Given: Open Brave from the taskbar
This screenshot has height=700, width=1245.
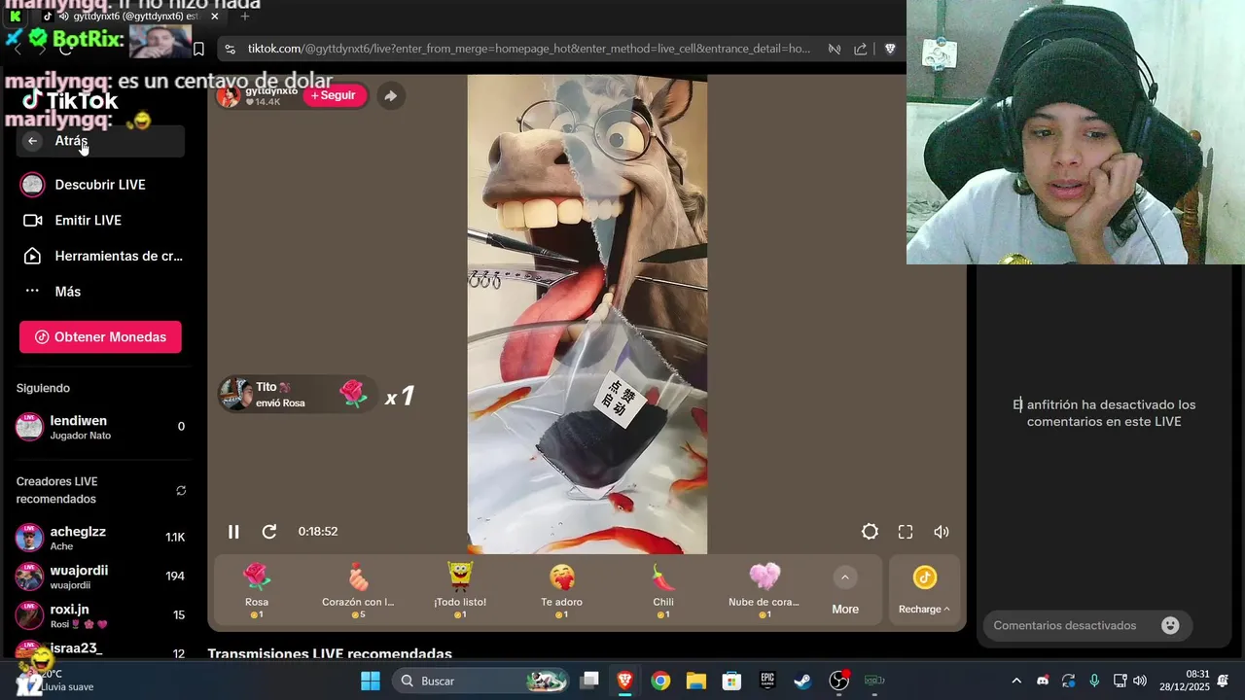Looking at the screenshot, I should pyautogui.click(x=625, y=681).
